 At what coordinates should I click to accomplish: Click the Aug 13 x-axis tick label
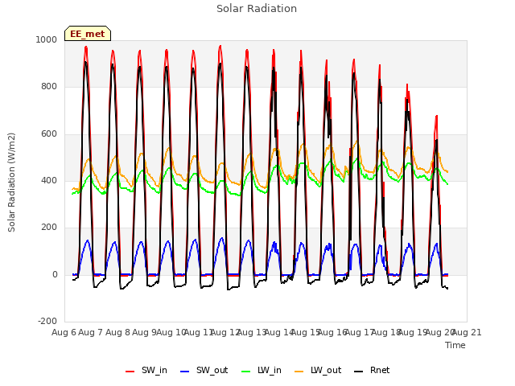point(252,332)
